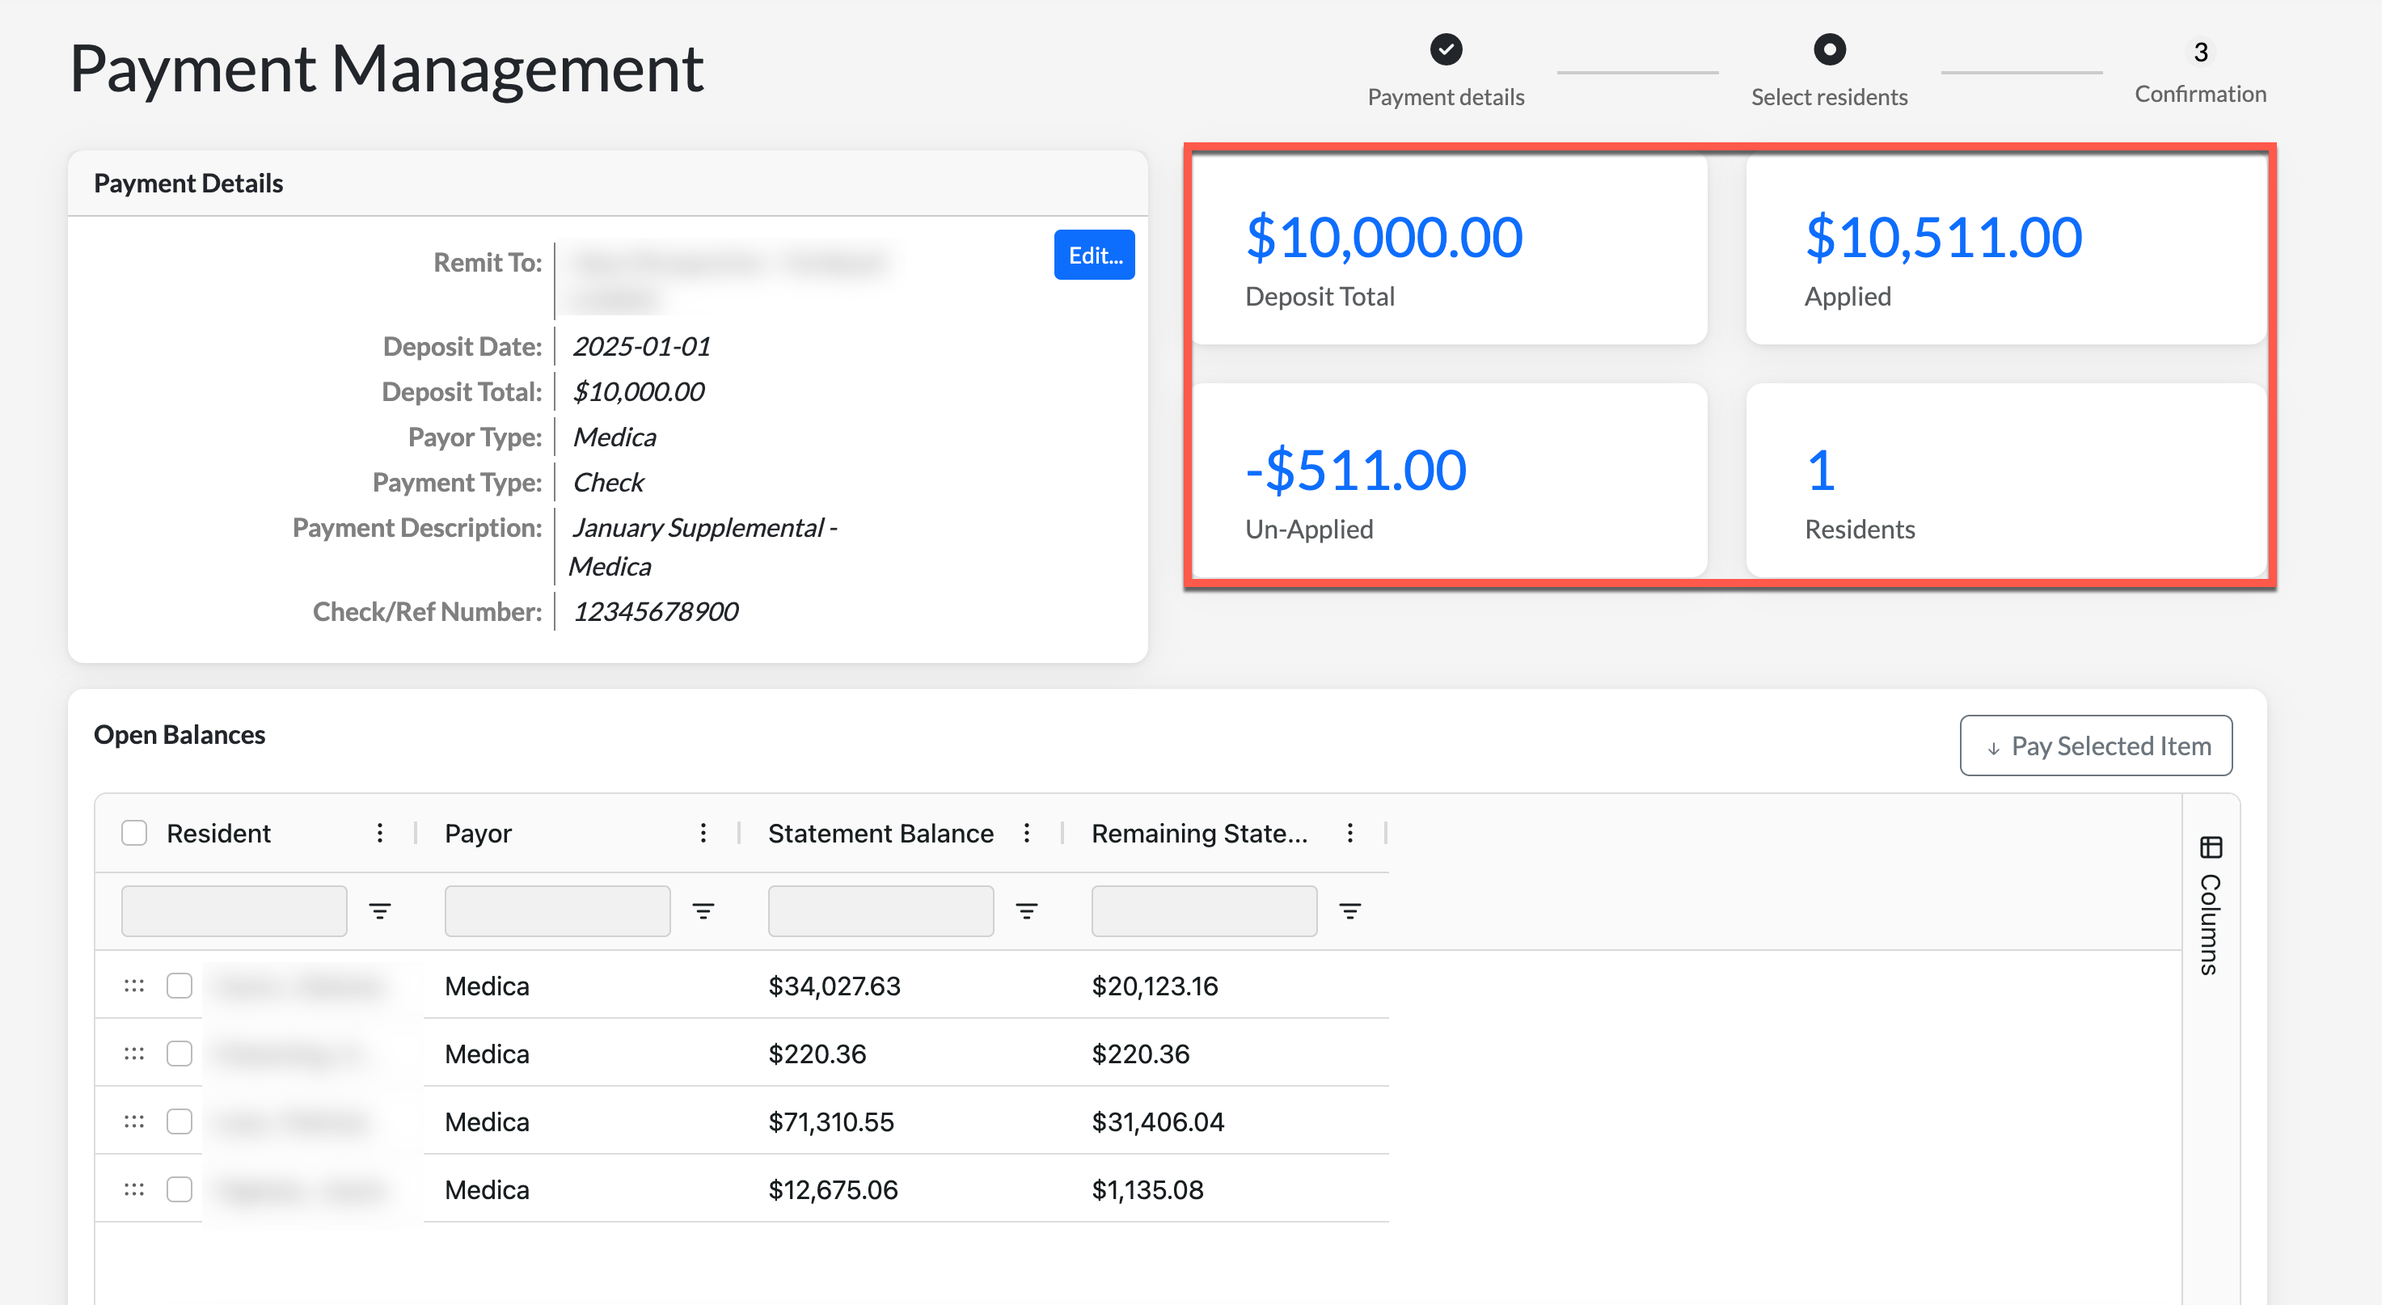Tick checkbox for $12,675.06 balance row

pyautogui.click(x=179, y=1189)
